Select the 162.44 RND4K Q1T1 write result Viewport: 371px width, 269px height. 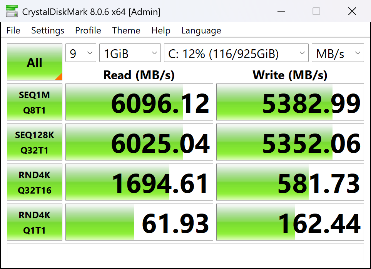[x=290, y=222]
